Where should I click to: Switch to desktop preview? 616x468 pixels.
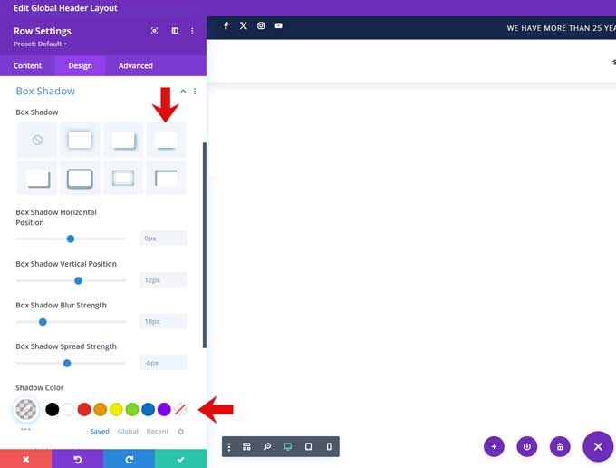click(x=288, y=447)
